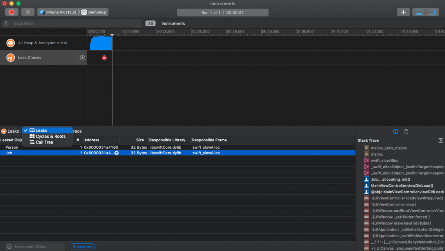Image resolution: width=445 pixels, height=251 pixels.
Task: Select the All filter button
Action: pyautogui.click(x=150, y=23)
